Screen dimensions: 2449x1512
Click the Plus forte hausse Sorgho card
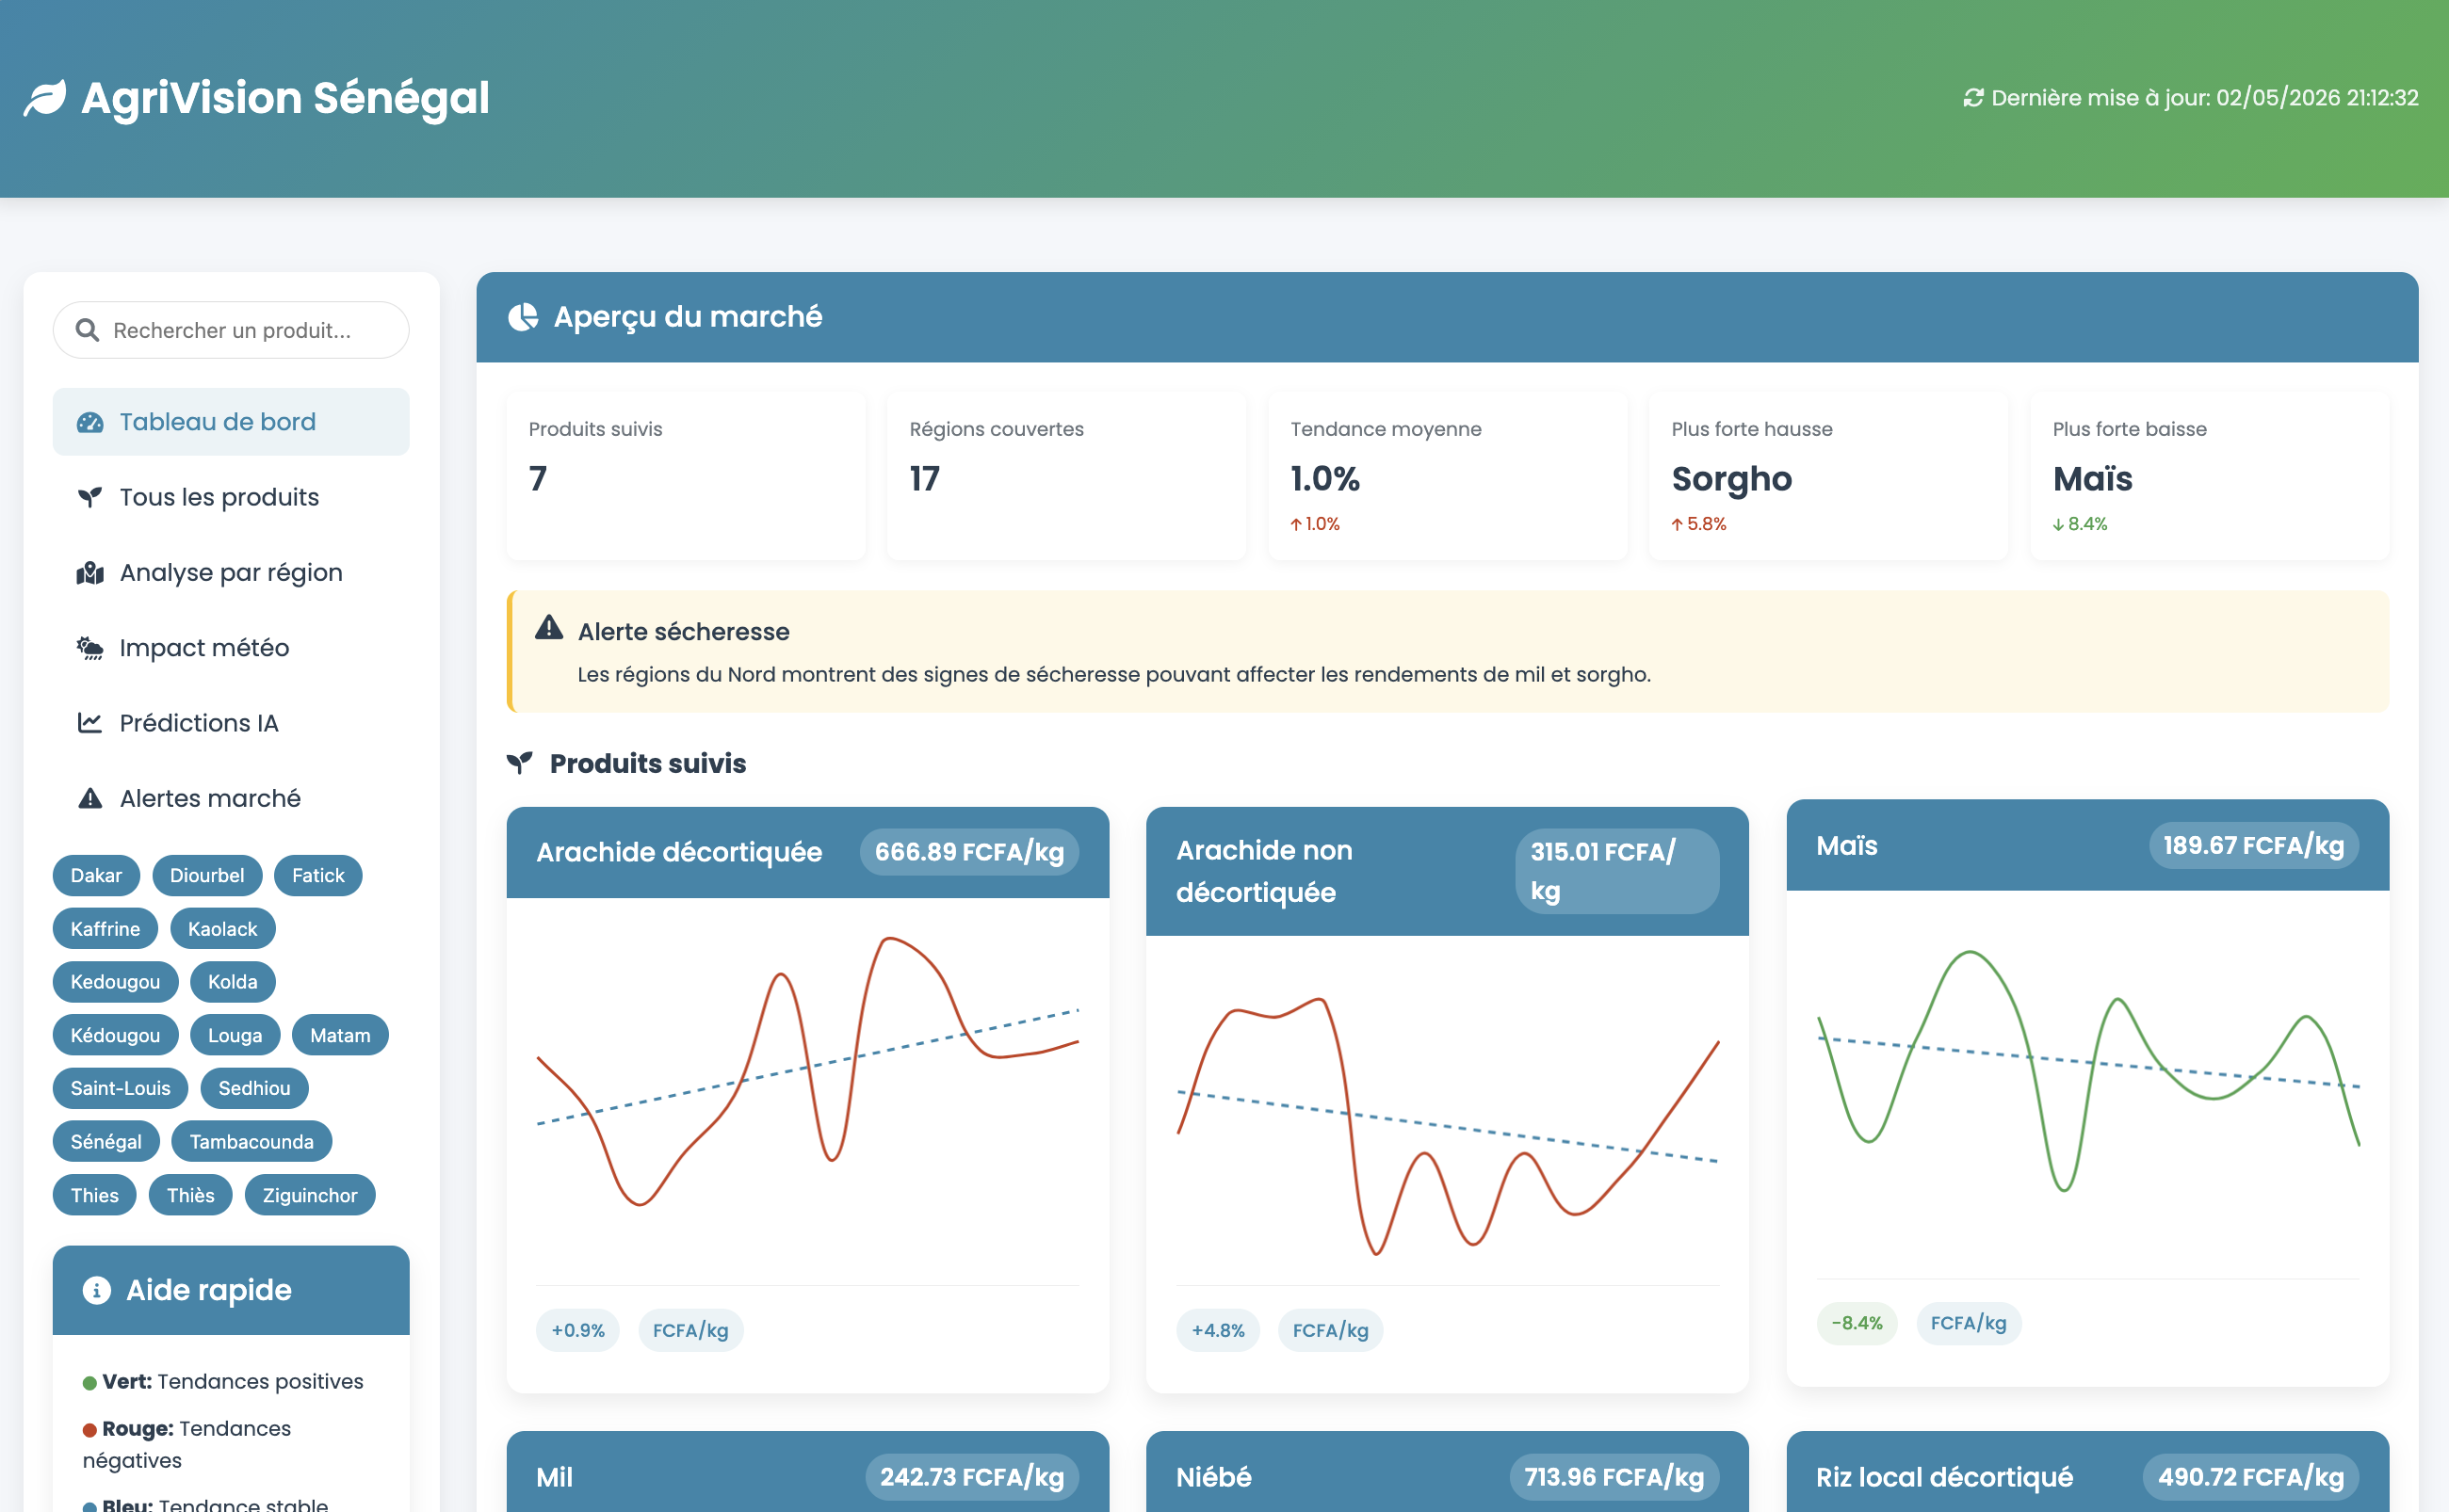pyautogui.click(x=1829, y=476)
